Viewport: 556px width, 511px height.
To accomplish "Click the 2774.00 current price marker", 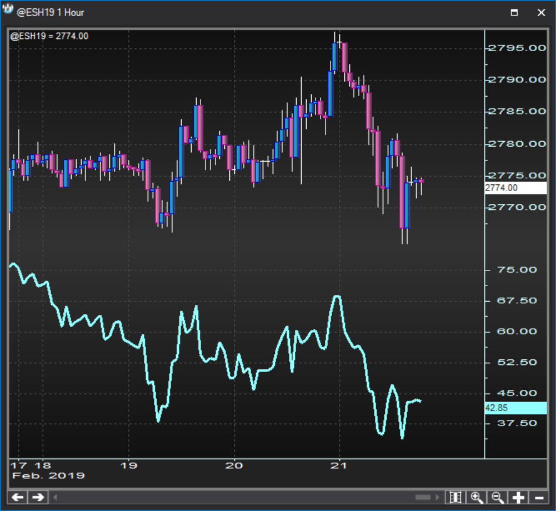I will (515, 188).
